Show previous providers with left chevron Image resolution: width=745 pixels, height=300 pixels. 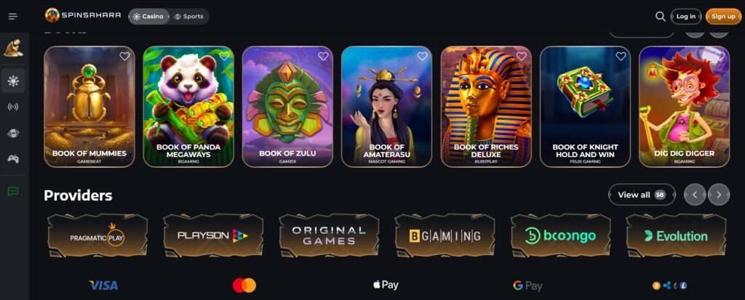695,195
